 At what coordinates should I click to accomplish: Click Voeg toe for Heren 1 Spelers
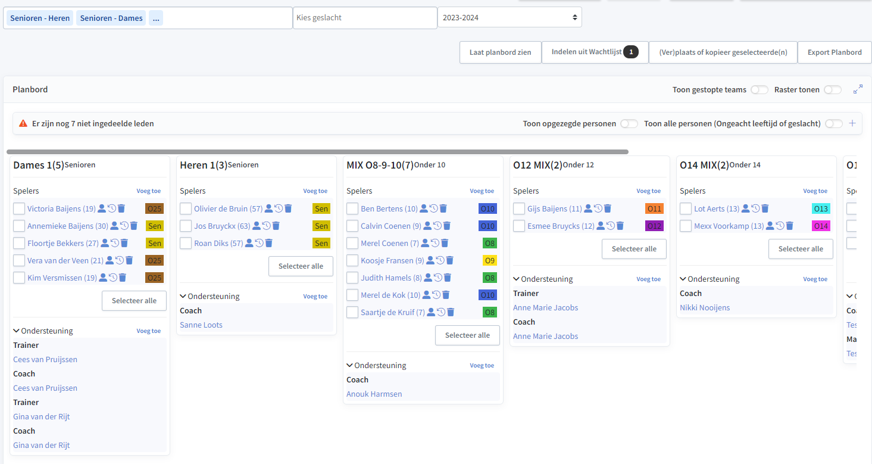(x=315, y=191)
